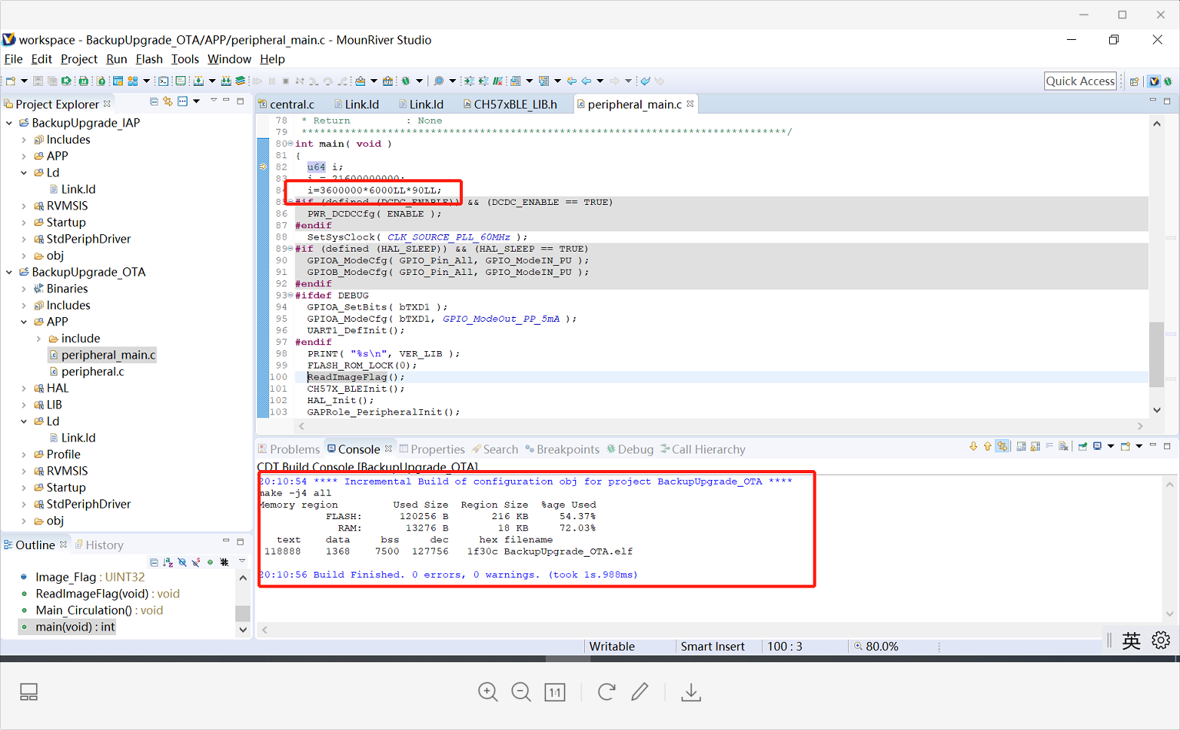Screen dimensions: 1180x730
Task: Switch to the central.c editor tab
Action: [287, 104]
